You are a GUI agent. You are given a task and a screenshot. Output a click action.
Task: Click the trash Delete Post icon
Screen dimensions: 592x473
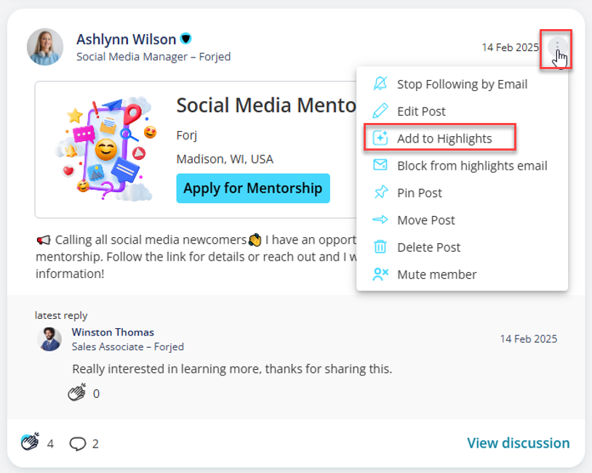coord(380,247)
